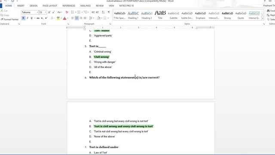Screen dimensions: 275x155
Task: Click the Replace icon
Action: pyautogui.click(x=268, y=15)
